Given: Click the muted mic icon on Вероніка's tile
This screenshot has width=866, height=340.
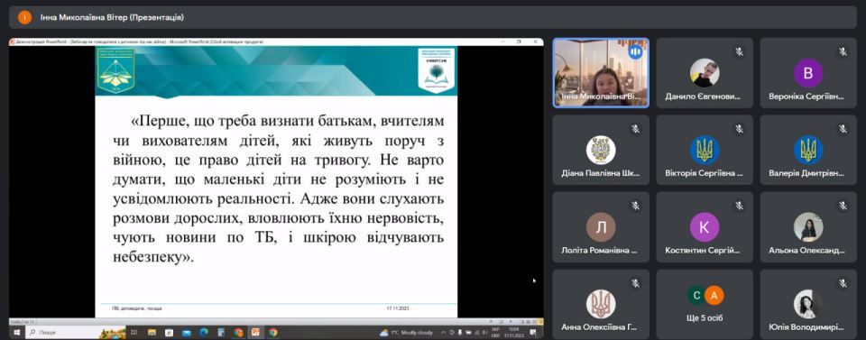Looking at the screenshot, I should pyautogui.click(x=843, y=52).
